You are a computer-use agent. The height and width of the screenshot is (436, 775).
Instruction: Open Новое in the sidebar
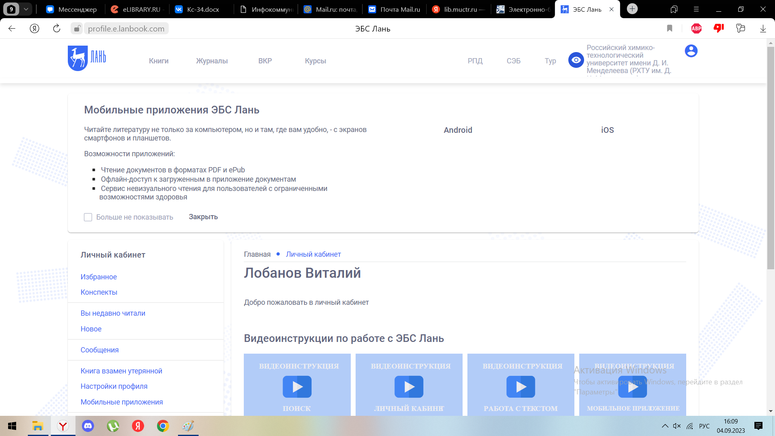[x=91, y=329]
